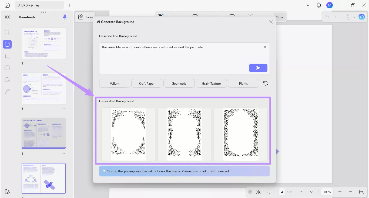Select the first generated background with corner florals

128,135
